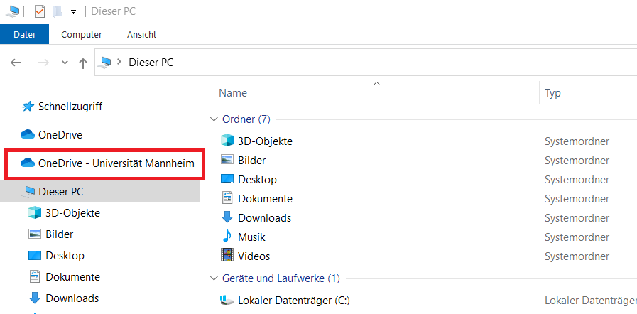Select Lokaler Datenträger (C:) drive

[x=294, y=301]
